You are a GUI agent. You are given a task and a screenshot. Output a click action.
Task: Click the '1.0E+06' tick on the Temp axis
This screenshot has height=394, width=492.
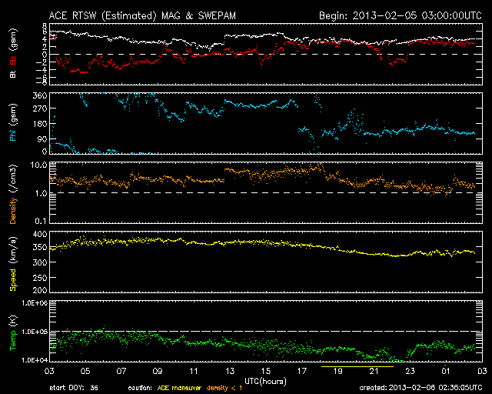pos(35,303)
